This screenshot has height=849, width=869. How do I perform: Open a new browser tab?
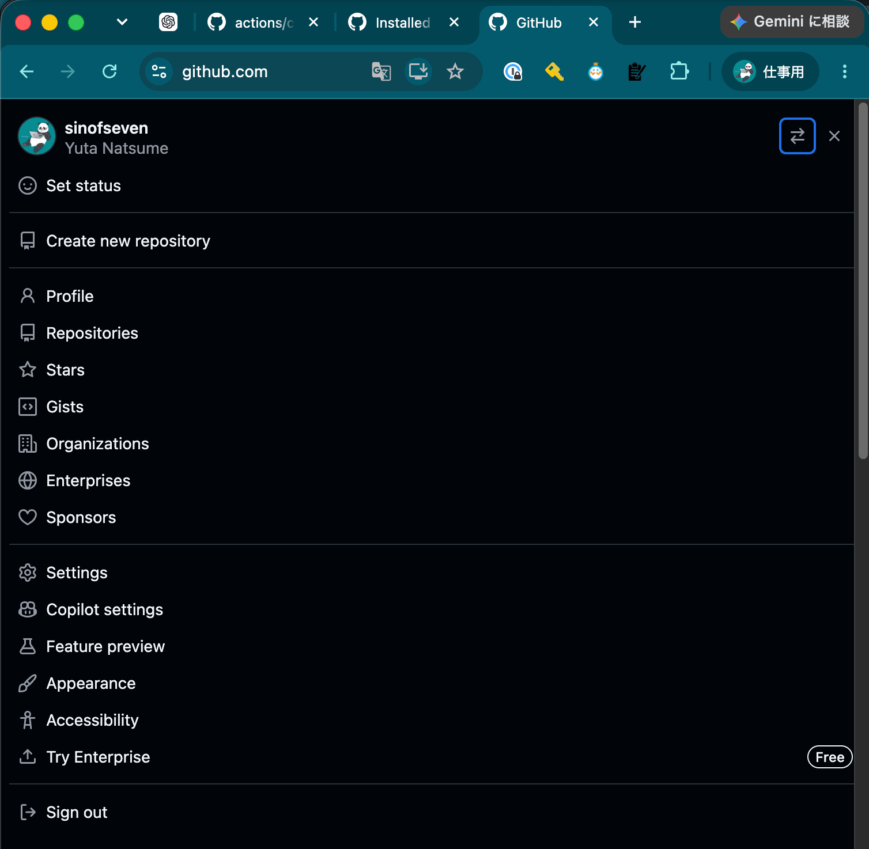634,22
